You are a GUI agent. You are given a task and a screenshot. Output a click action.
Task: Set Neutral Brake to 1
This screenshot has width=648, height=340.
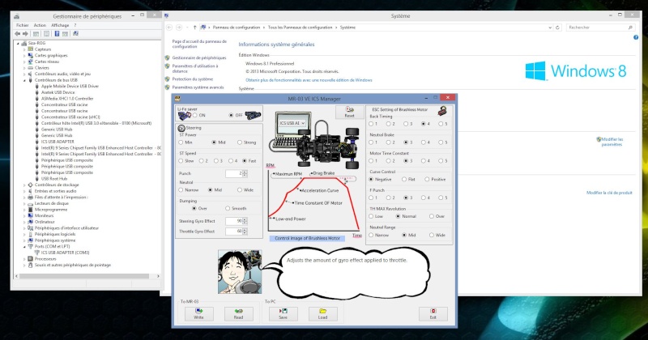pos(371,142)
